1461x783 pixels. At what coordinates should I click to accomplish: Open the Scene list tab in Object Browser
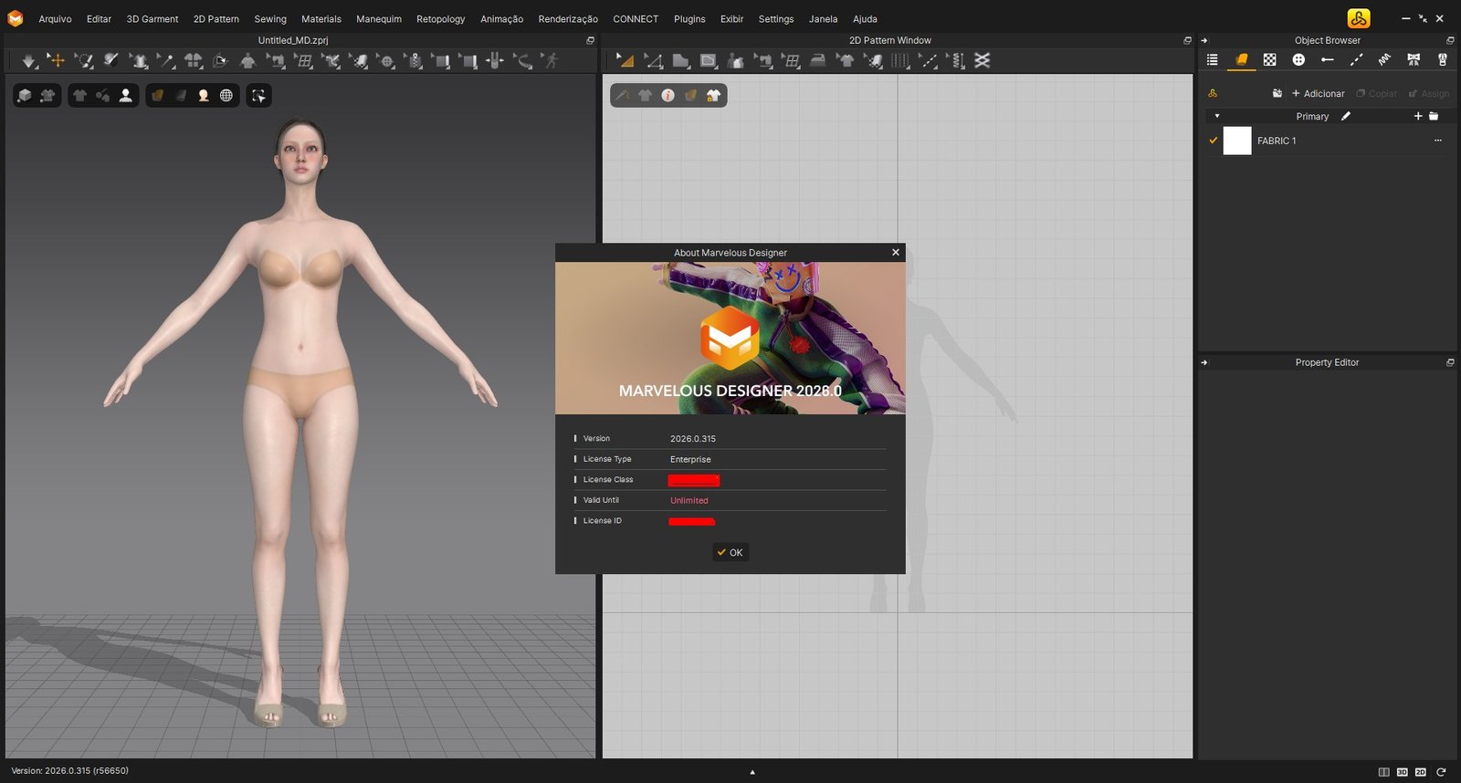tap(1213, 59)
